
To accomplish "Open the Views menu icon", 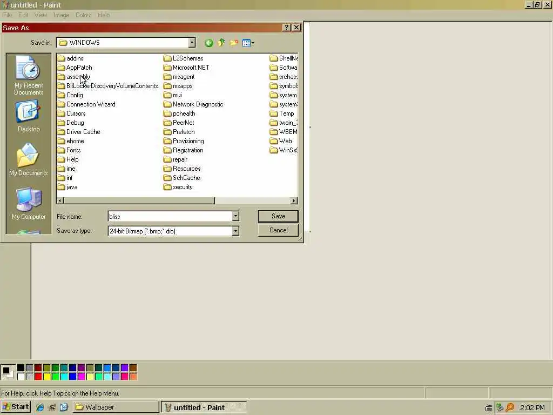I will (x=248, y=43).
